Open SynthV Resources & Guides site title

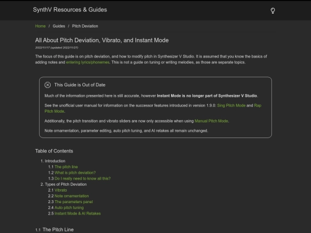[70, 10]
